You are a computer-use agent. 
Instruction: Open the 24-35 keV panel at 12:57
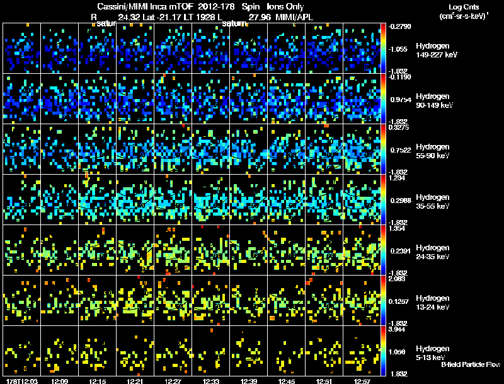click(x=362, y=250)
